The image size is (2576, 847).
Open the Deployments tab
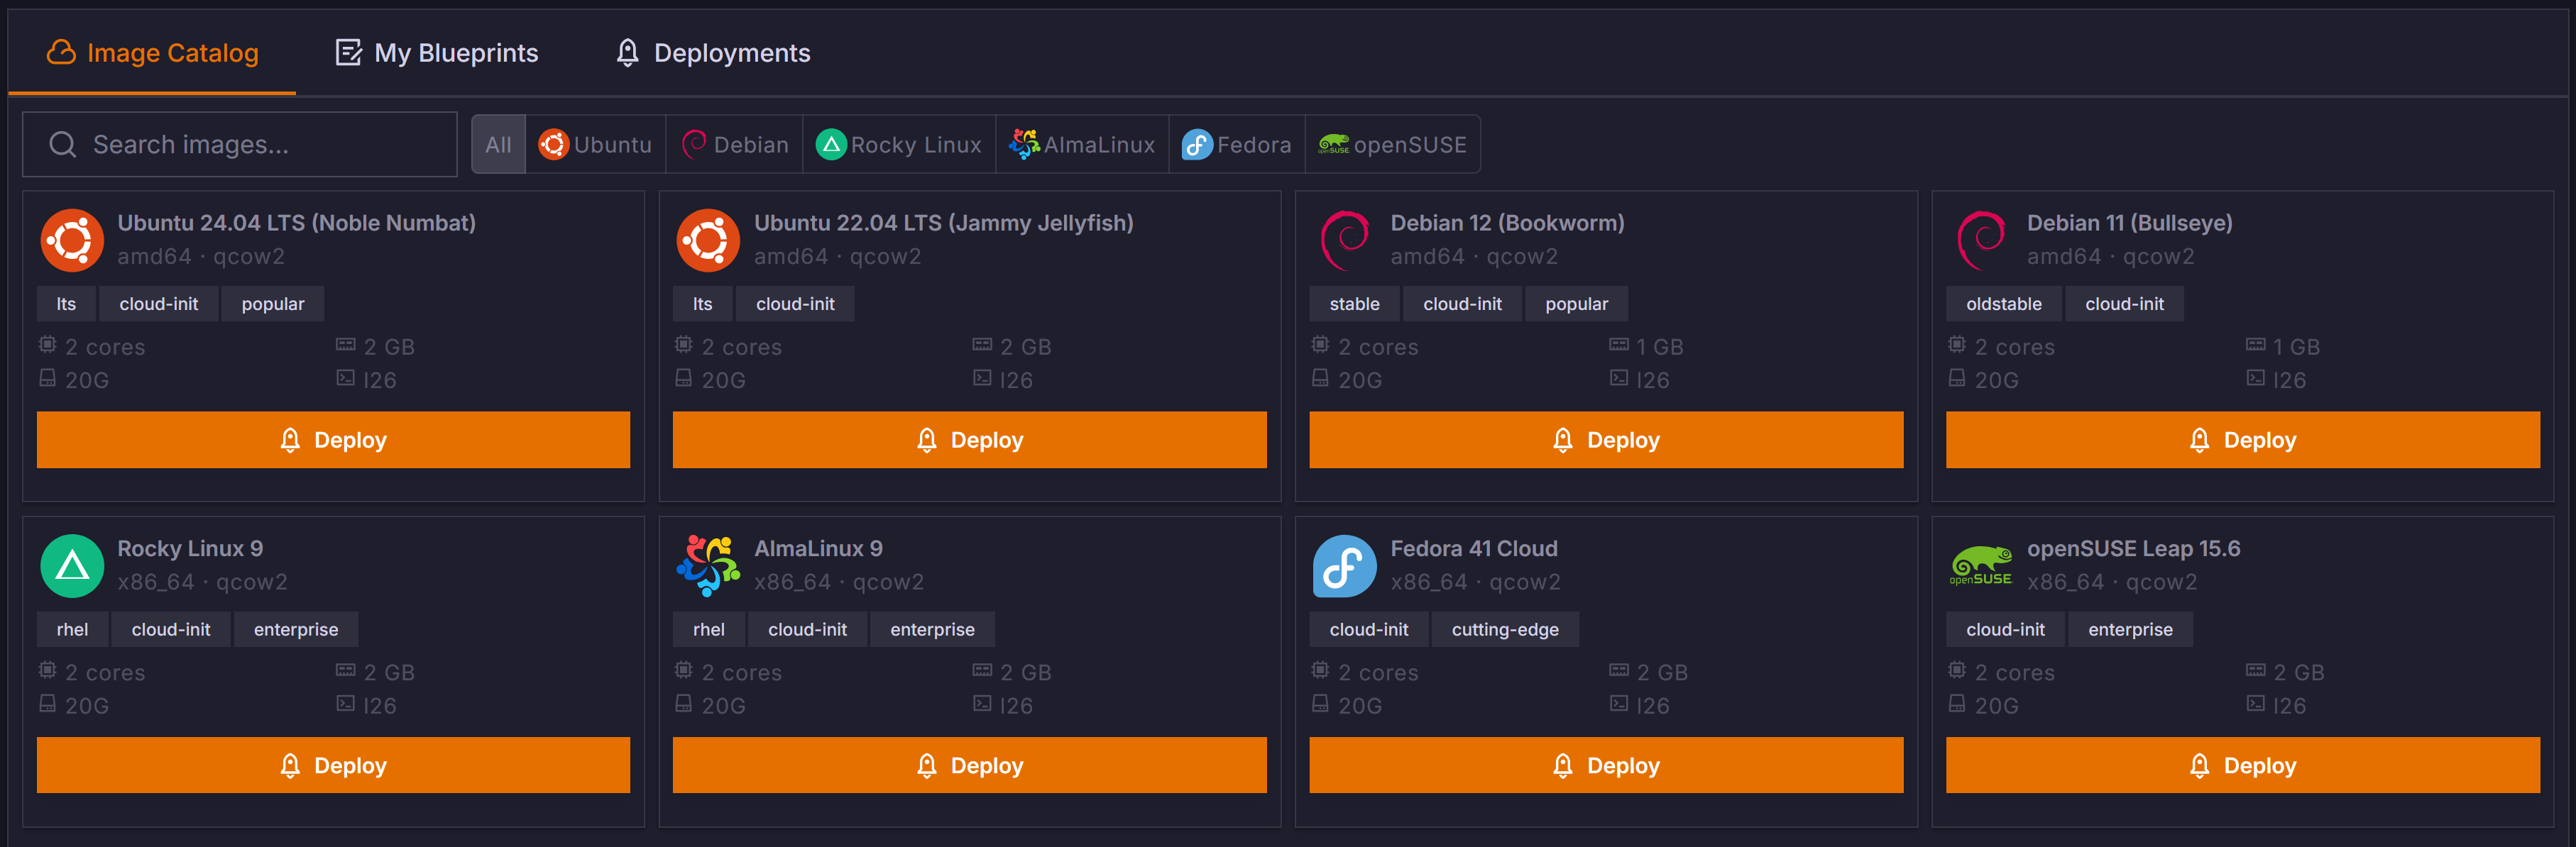(713, 52)
